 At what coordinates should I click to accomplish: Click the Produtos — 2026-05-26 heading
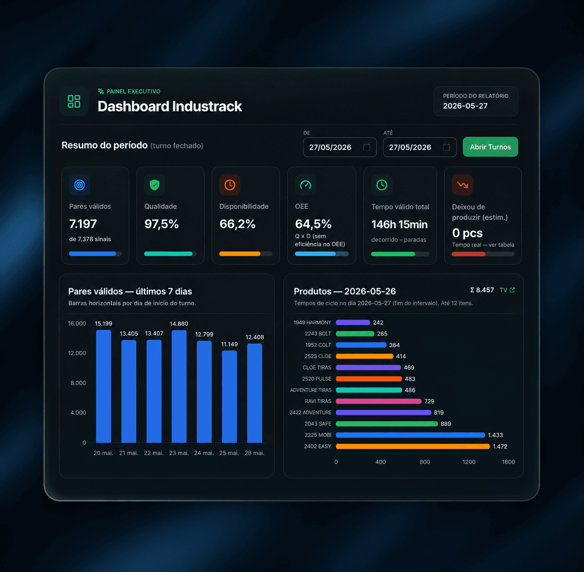pyautogui.click(x=345, y=291)
